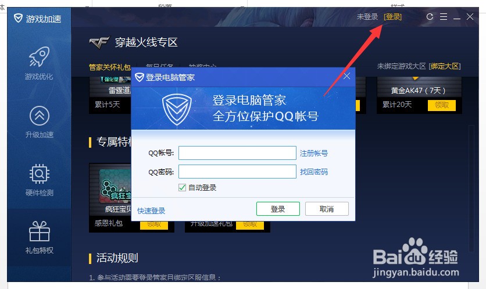Open the three-line menu icon
This screenshot has width=486, height=289.
click(x=444, y=17)
